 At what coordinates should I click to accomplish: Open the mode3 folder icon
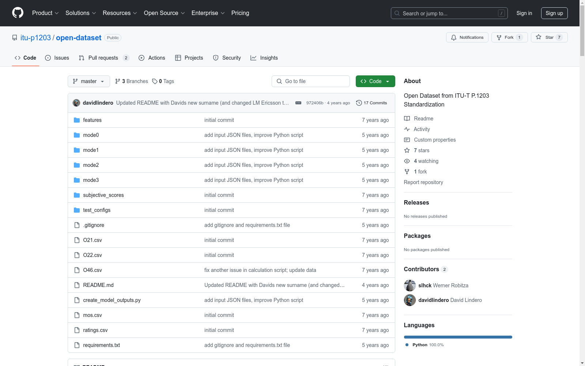(77, 180)
